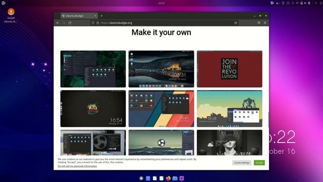Viewport: 323px width, 182px height.
Task: Open the Raven sidebar icon at panel far right
Action: pyautogui.click(x=321, y=3)
